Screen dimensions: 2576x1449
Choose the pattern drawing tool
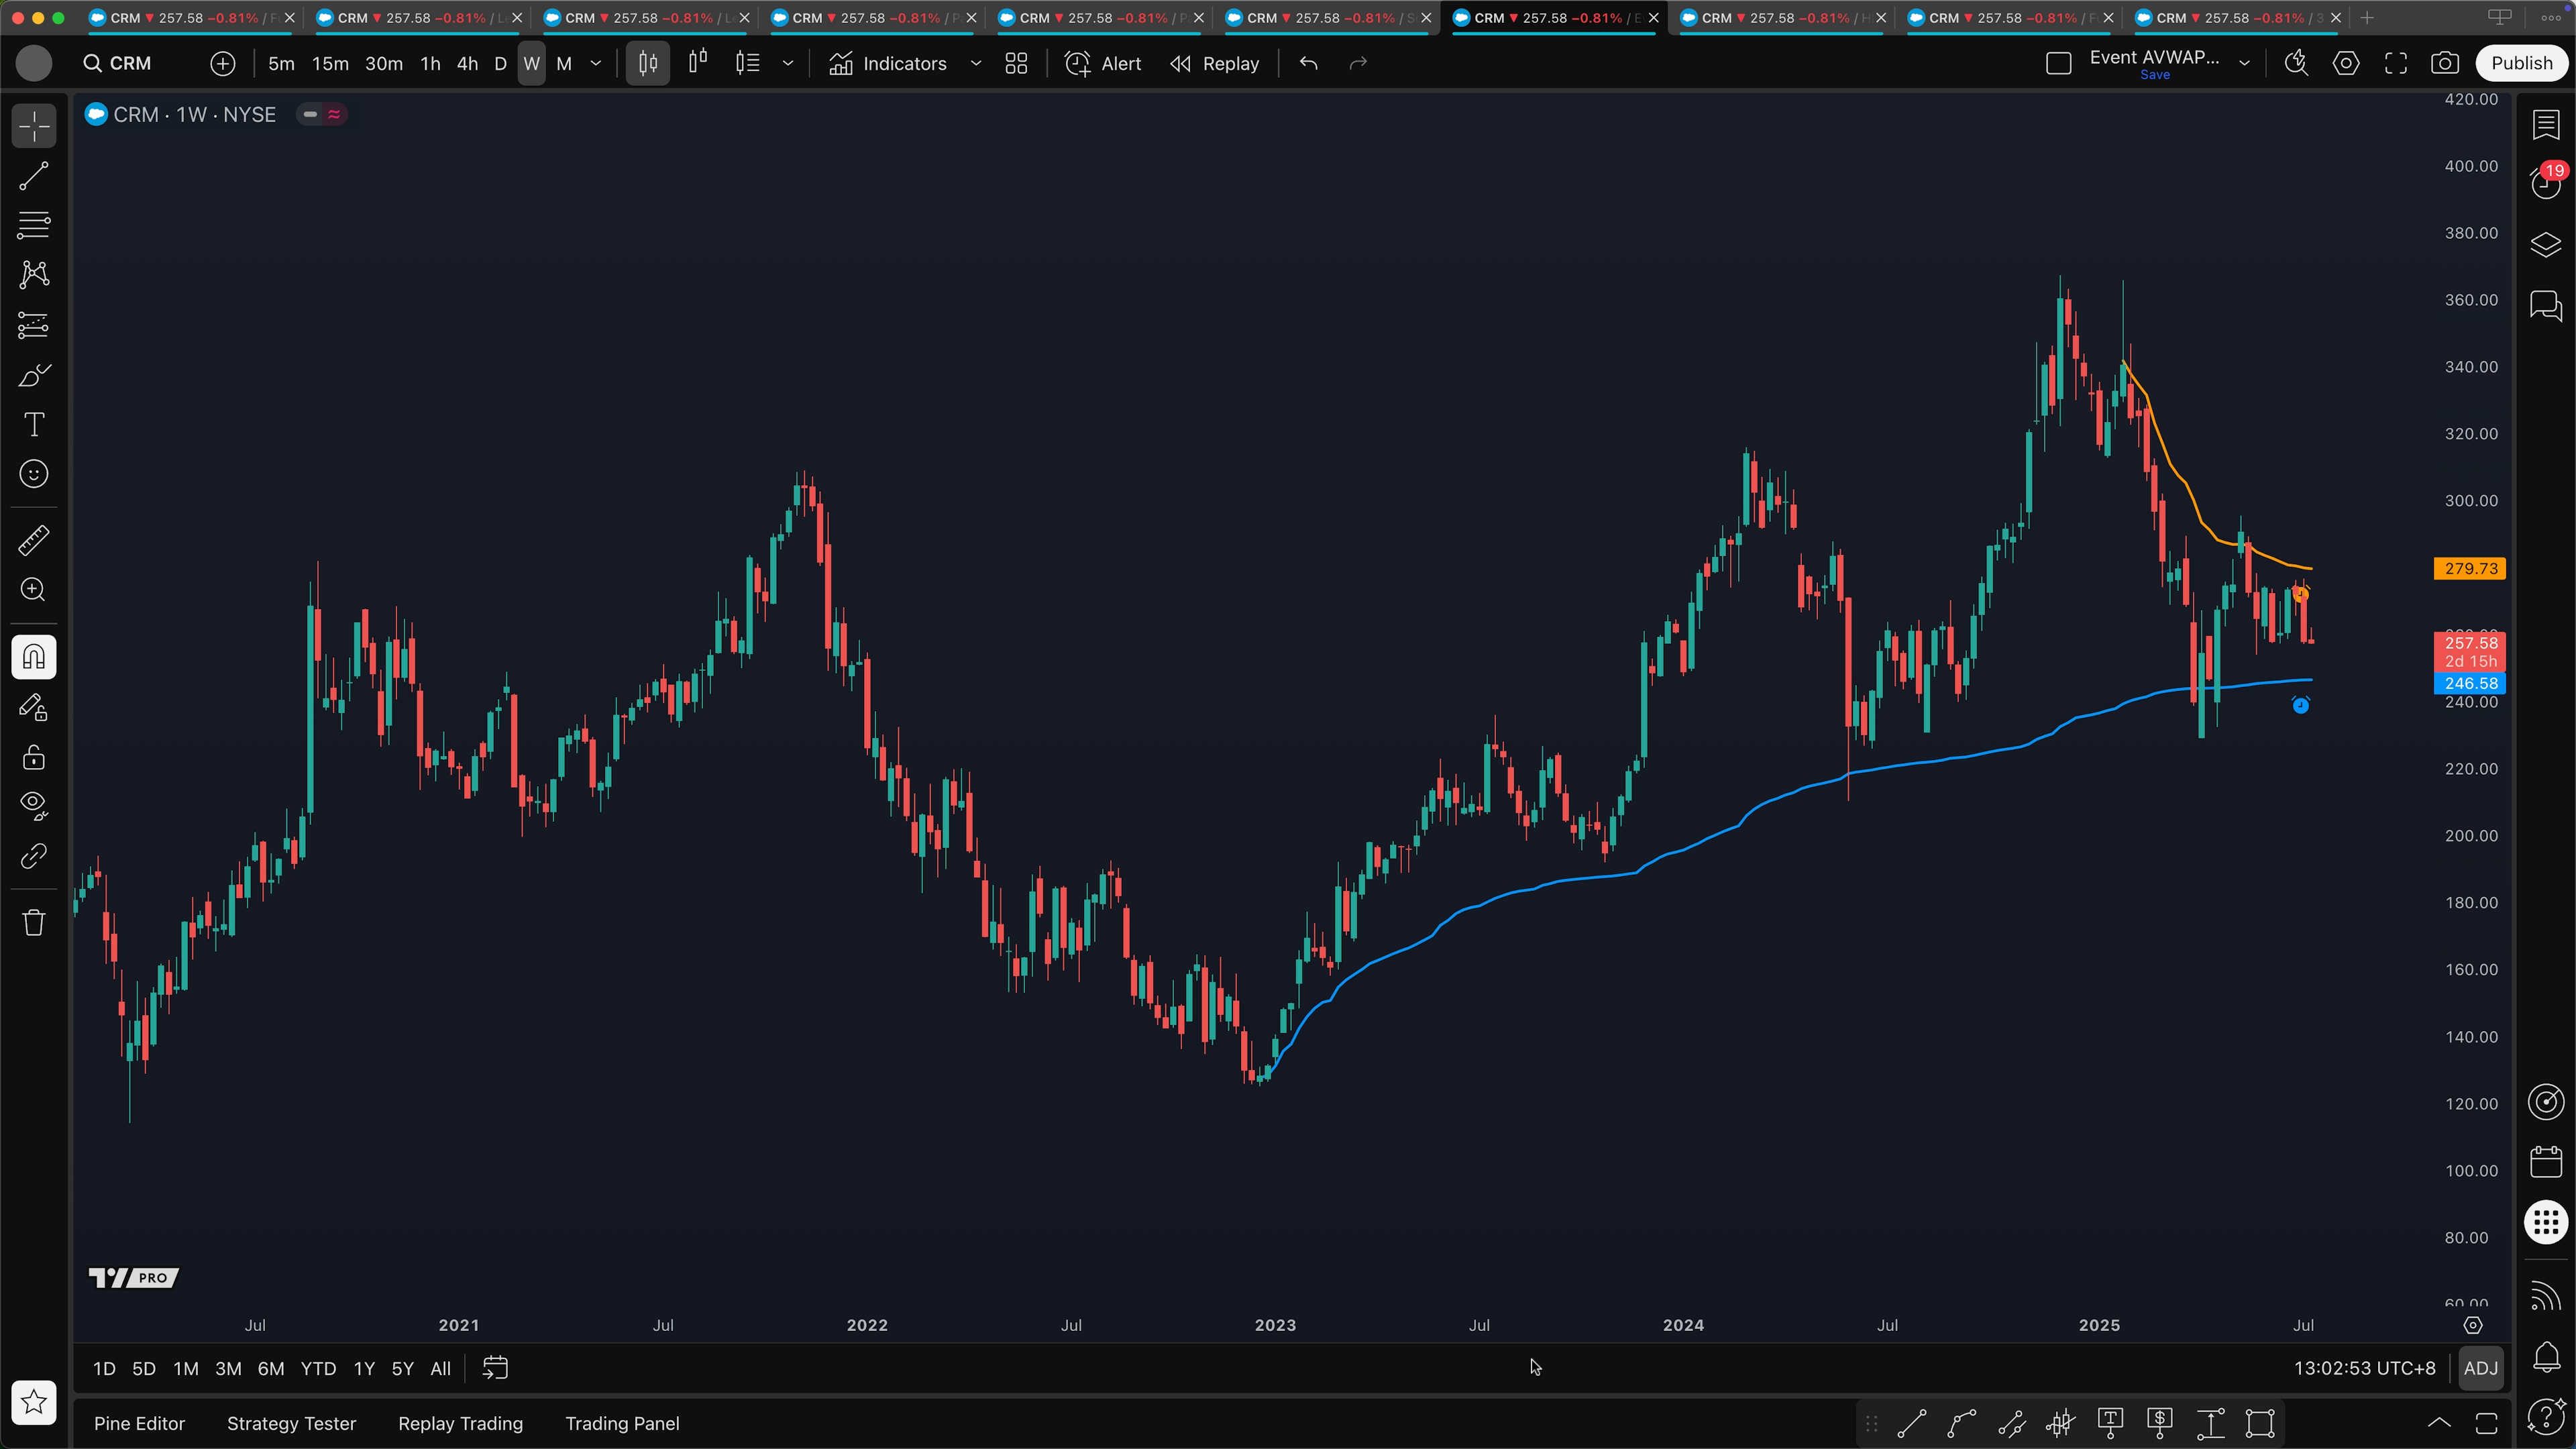point(34,275)
